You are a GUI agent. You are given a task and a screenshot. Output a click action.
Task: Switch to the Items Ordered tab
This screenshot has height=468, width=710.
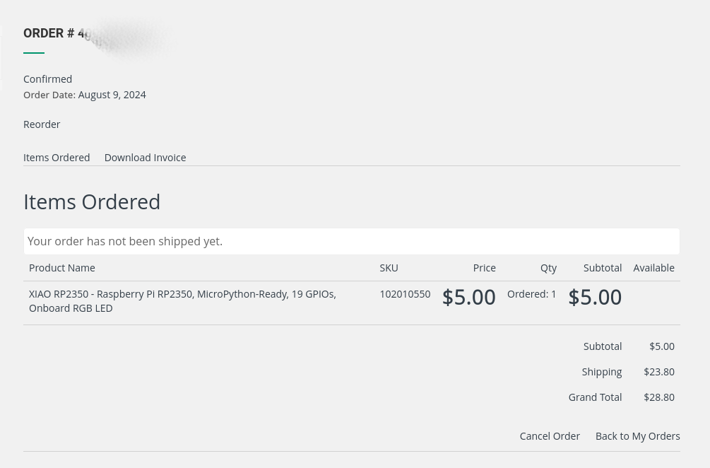coord(57,158)
